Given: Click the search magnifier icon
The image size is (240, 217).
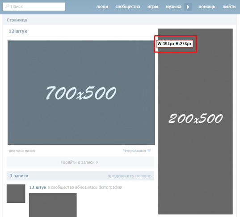Looking at the screenshot, I should [7, 6].
